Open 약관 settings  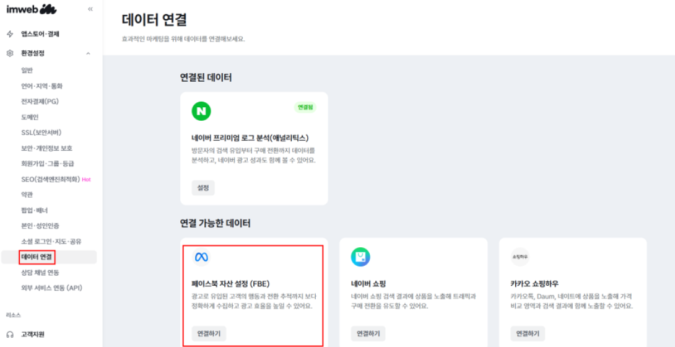point(27,195)
